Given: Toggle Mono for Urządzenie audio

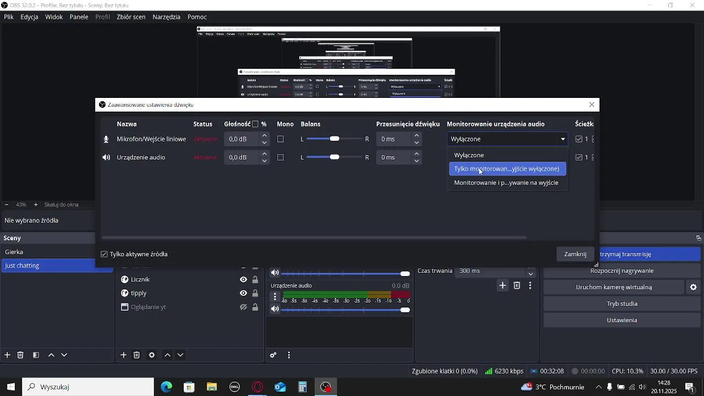Looking at the screenshot, I should pyautogui.click(x=280, y=157).
